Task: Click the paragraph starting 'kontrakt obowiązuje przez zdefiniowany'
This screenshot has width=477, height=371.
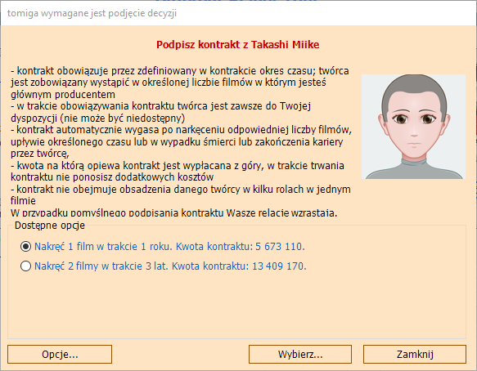Action: (180, 83)
